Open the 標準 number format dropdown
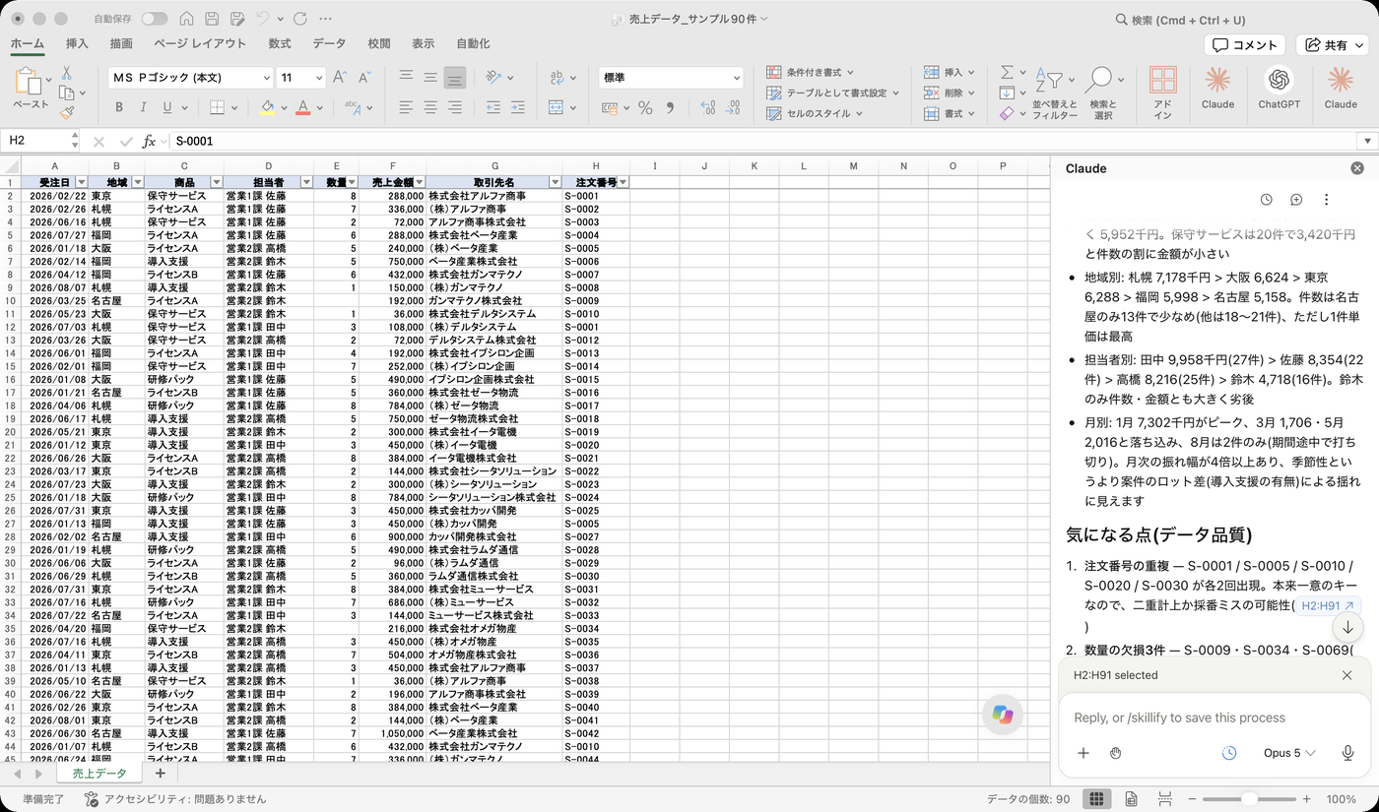1379x812 pixels. [736, 78]
